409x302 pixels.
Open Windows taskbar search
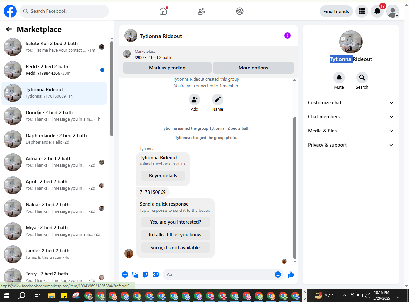[x=22, y=296]
